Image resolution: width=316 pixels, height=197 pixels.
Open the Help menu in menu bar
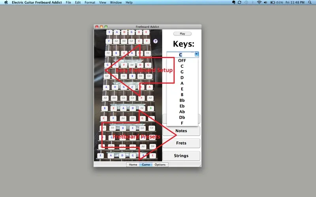(129, 2)
